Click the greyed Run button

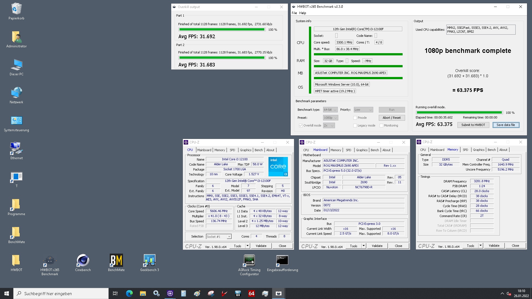pos(392,110)
